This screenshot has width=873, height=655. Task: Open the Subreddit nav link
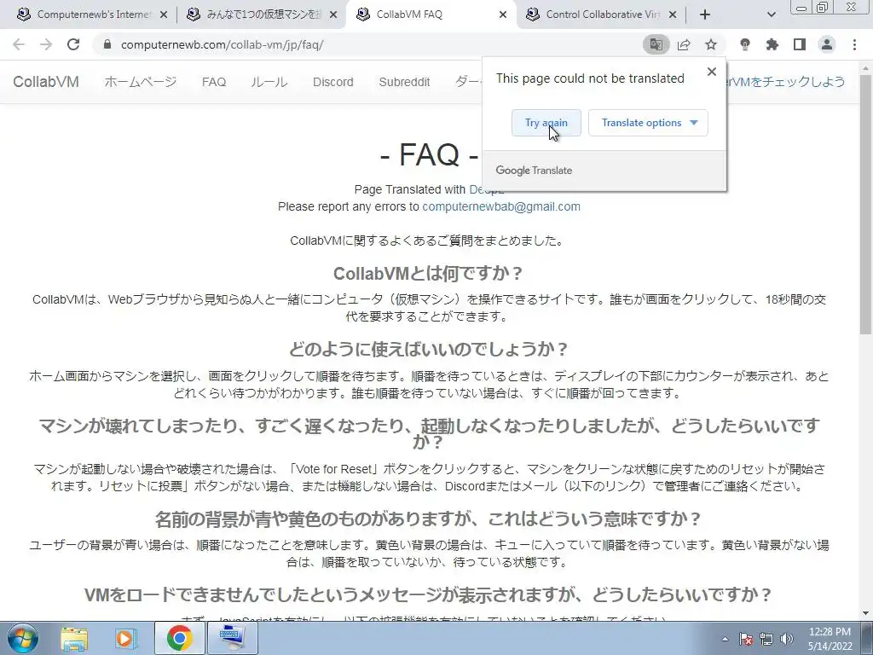(x=404, y=82)
